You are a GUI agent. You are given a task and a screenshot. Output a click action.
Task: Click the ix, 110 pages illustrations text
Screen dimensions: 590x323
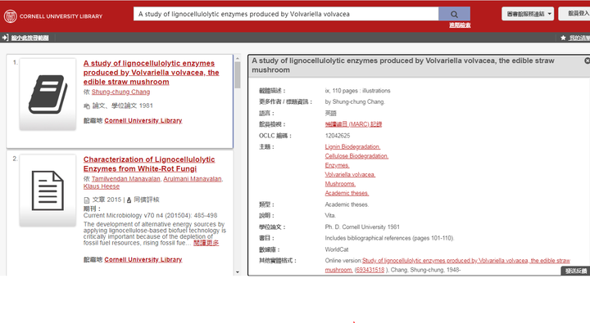(357, 91)
